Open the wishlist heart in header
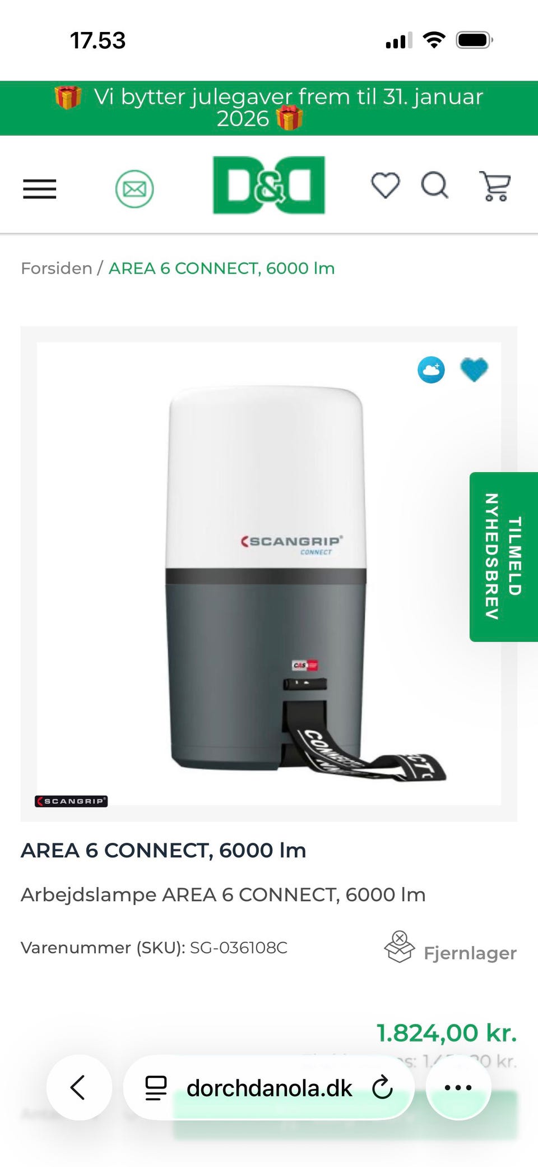This screenshot has width=538, height=1167. [x=386, y=186]
